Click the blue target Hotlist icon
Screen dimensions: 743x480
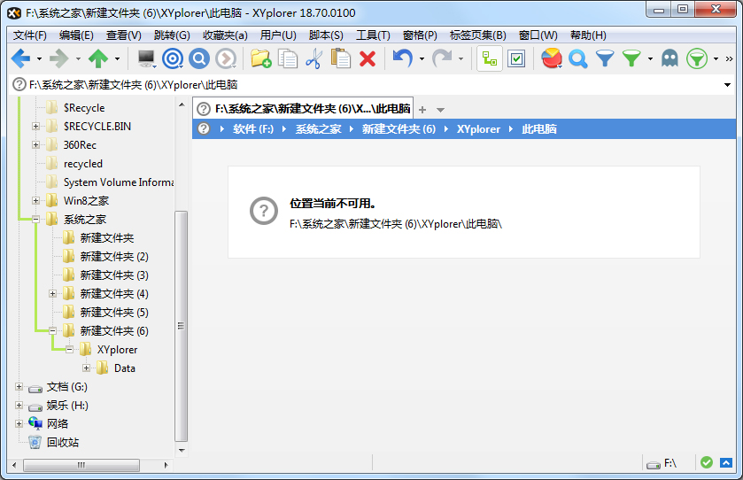[x=173, y=58]
